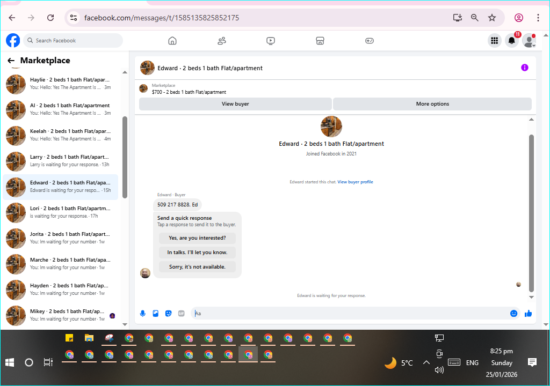The image size is (550, 386).
Task: Open Cortana search circle on taskbar
Action: pyautogui.click(x=29, y=362)
